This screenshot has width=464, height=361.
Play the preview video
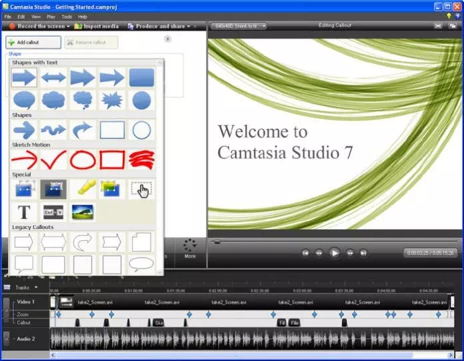click(335, 253)
